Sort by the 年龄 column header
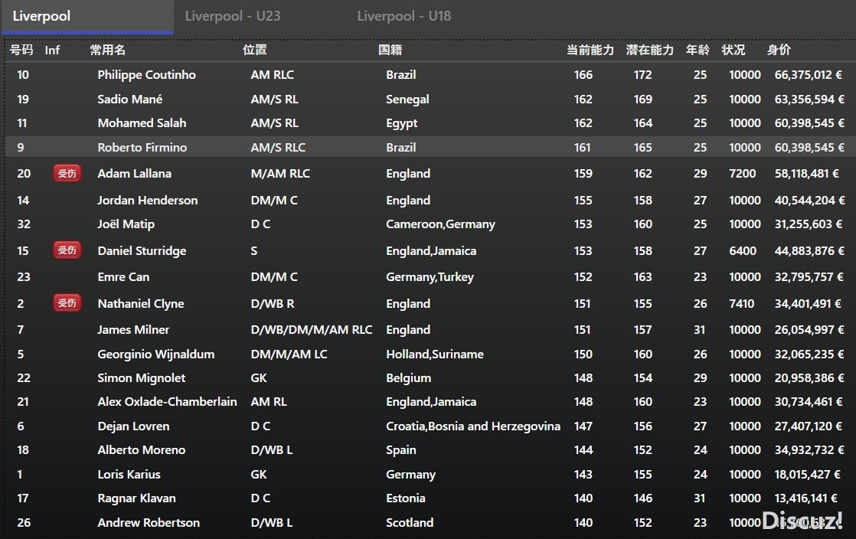Image resolution: width=856 pixels, height=539 pixels. click(698, 51)
